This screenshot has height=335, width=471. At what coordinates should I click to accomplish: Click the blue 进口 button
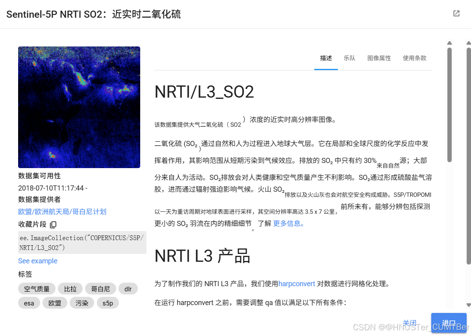449,323
